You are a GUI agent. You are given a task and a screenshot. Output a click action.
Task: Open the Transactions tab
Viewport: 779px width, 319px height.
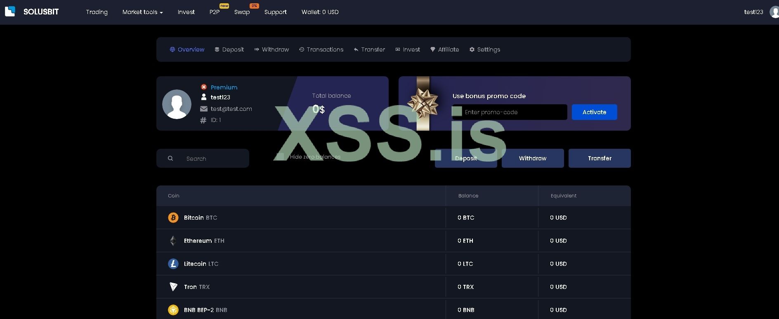click(x=321, y=49)
